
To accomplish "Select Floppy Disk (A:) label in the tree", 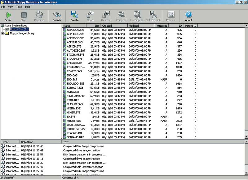I will click(19, 30).
